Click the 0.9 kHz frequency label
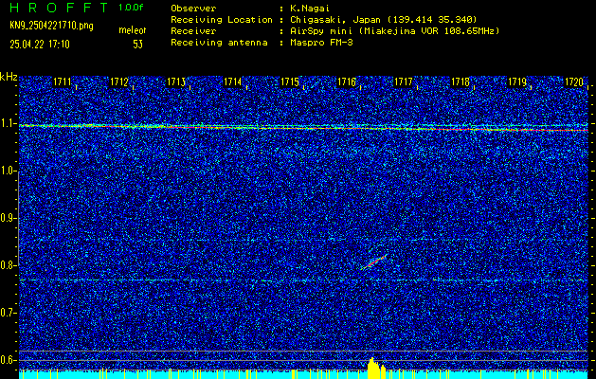The image size is (596, 379). 8,218
